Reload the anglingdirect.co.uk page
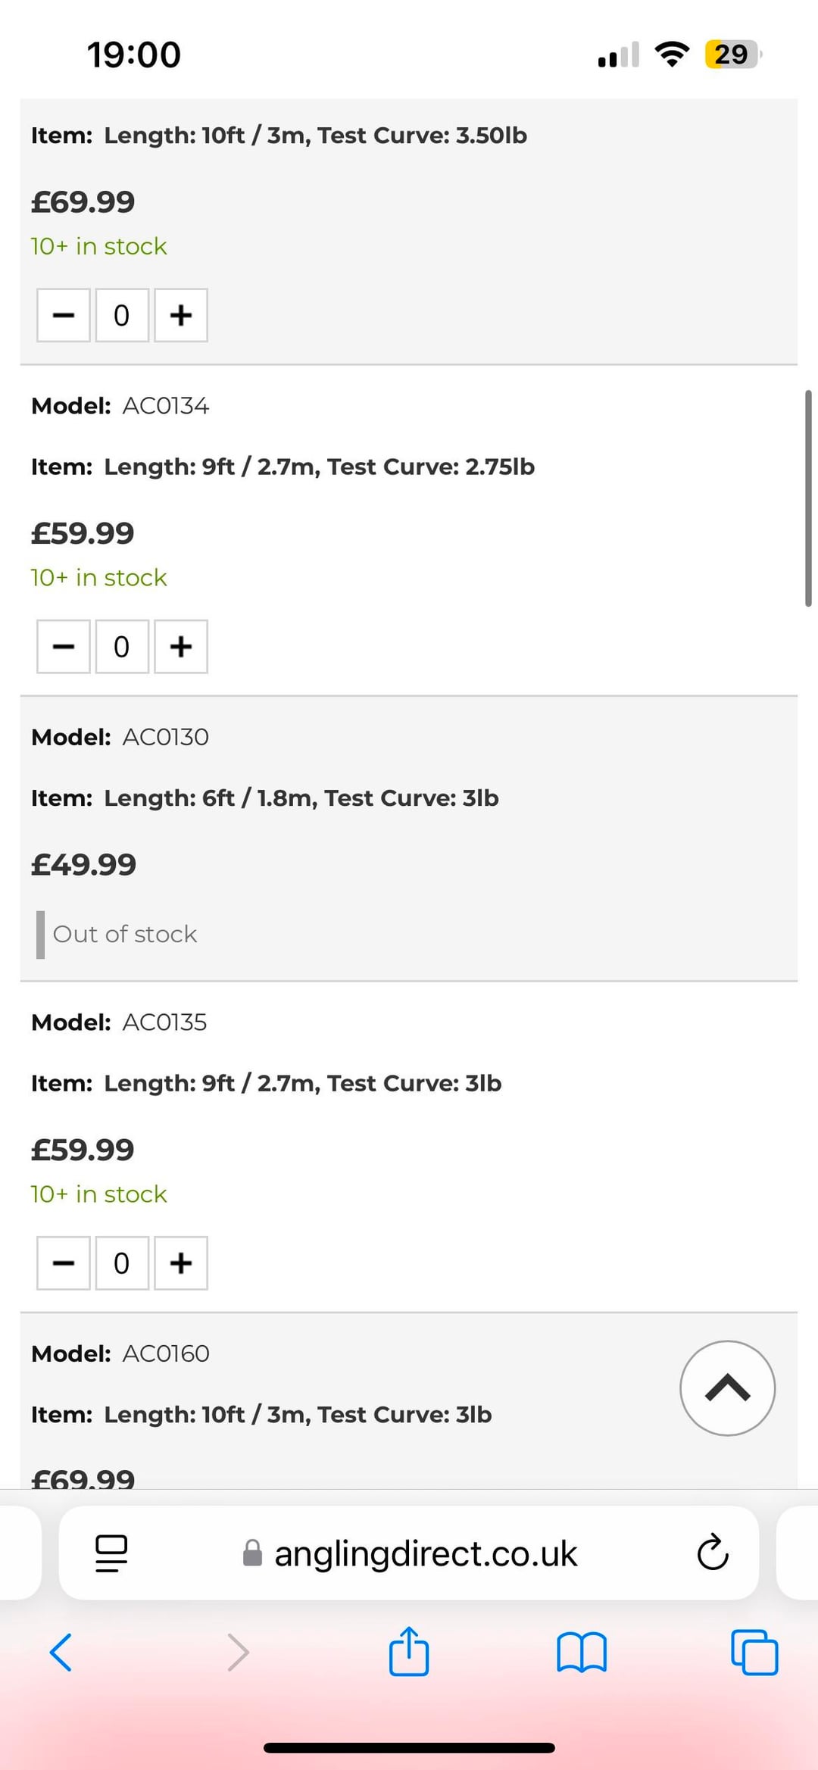The height and width of the screenshot is (1770, 818). [x=712, y=1553]
